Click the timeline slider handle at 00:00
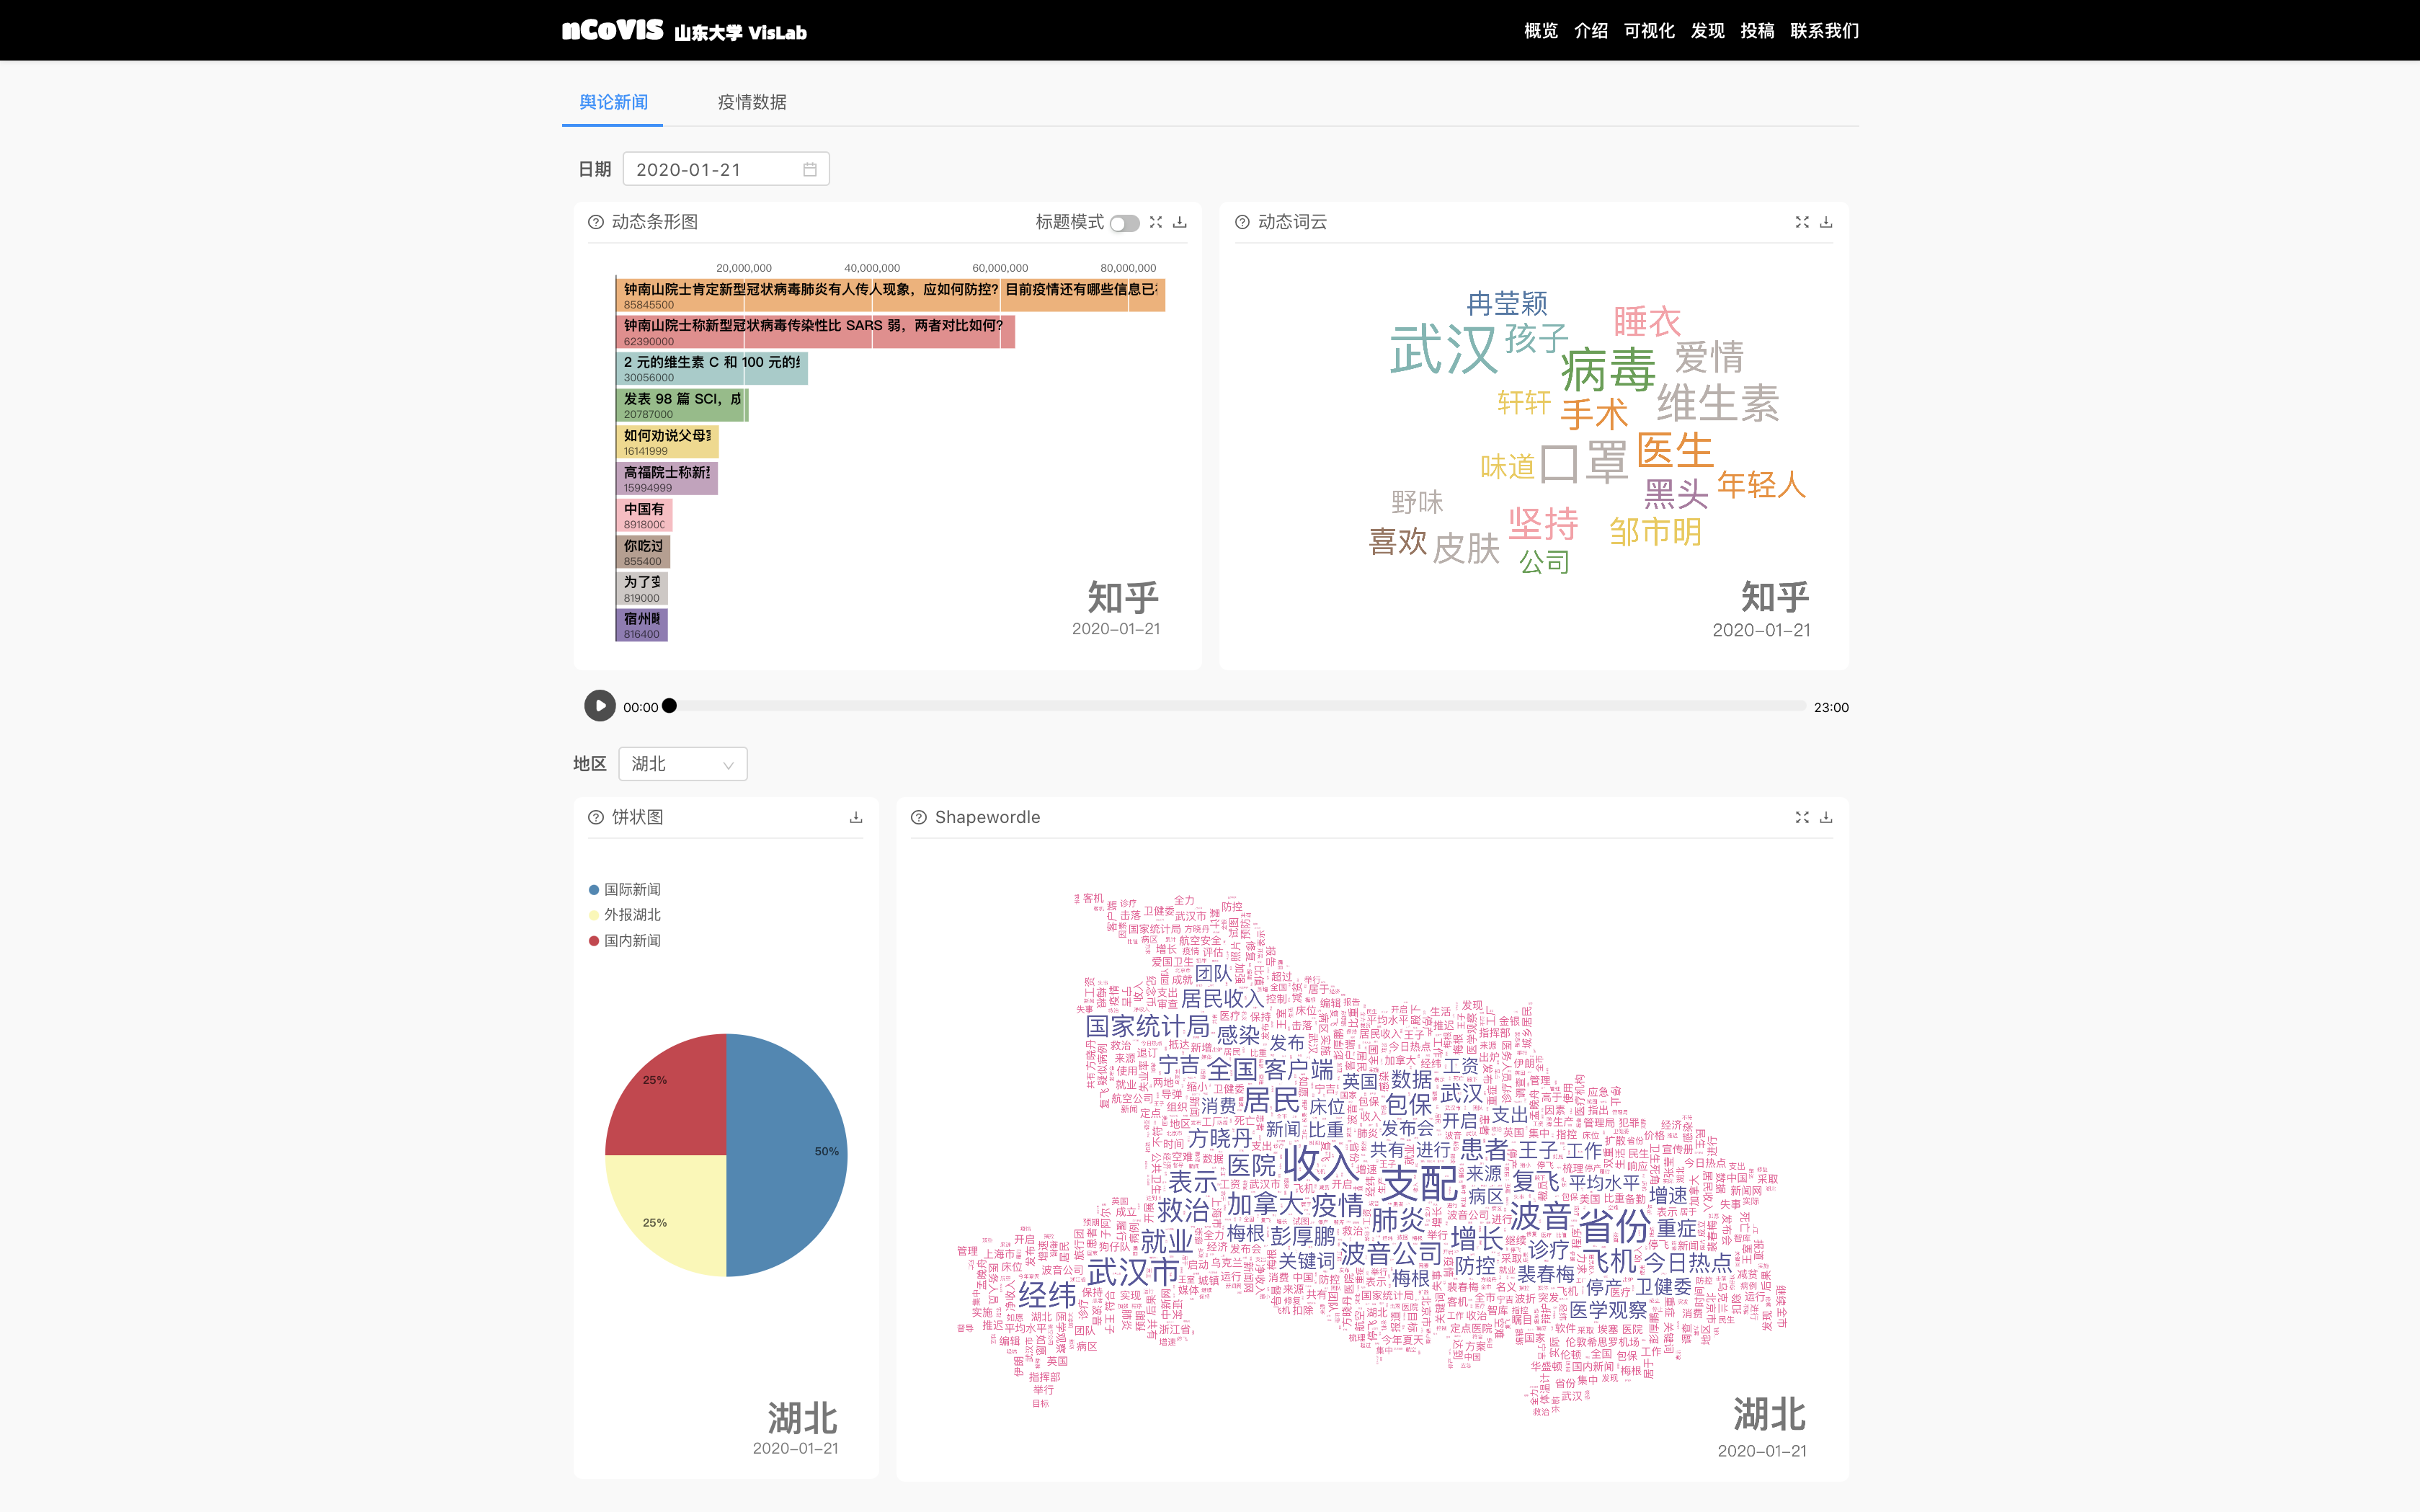2420x1512 pixels. [x=670, y=706]
